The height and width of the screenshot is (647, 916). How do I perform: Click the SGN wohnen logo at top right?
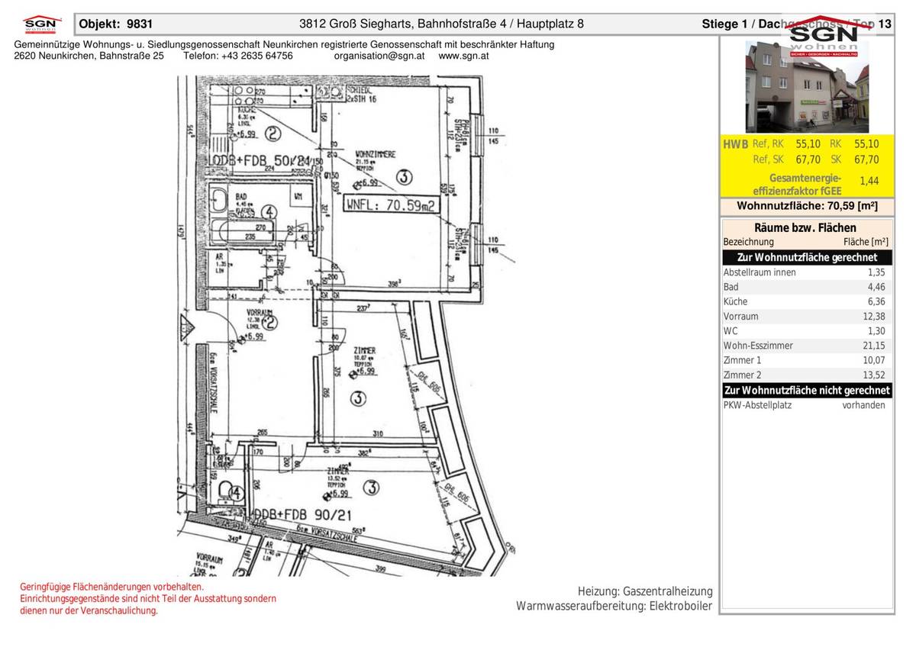pyautogui.click(x=823, y=34)
